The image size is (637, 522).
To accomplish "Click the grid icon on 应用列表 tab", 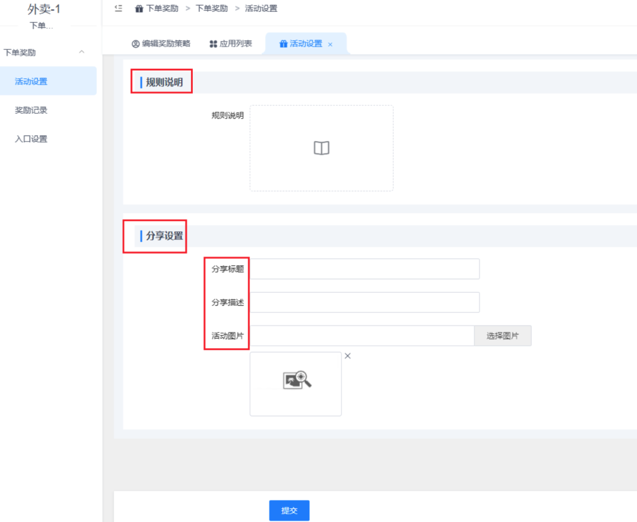I will [213, 44].
